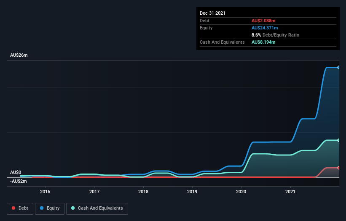Viewport: 346px width, 221px height.
Task: Click the 2019 x-axis label
Action: pyautogui.click(x=192, y=192)
